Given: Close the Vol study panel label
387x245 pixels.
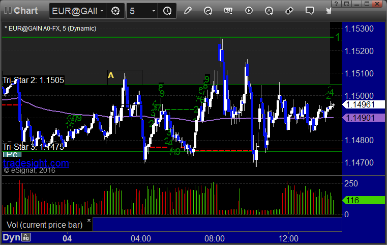Looking at the screenshot, I should tap(89, 220).
